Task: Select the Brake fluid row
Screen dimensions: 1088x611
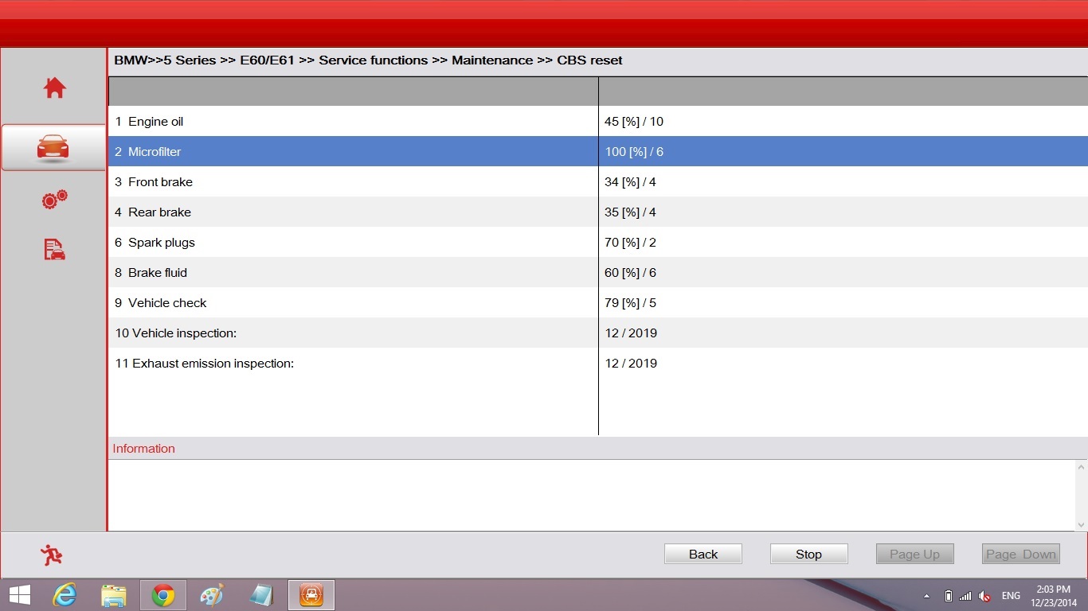Action: click(x=597, y=272)
